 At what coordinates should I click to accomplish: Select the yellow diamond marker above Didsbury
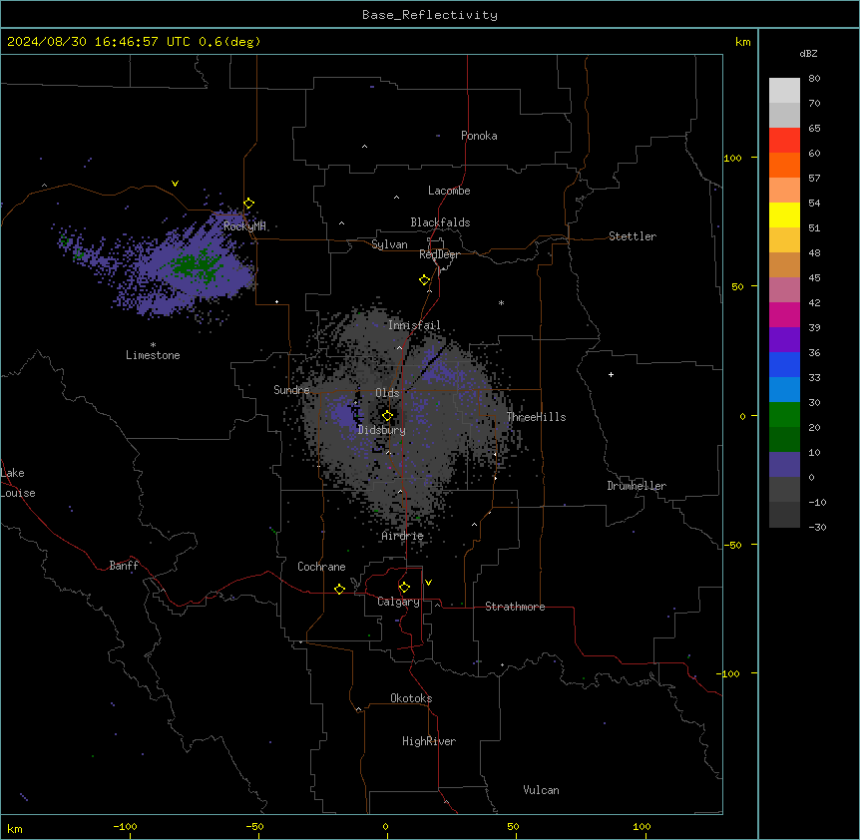388,416
